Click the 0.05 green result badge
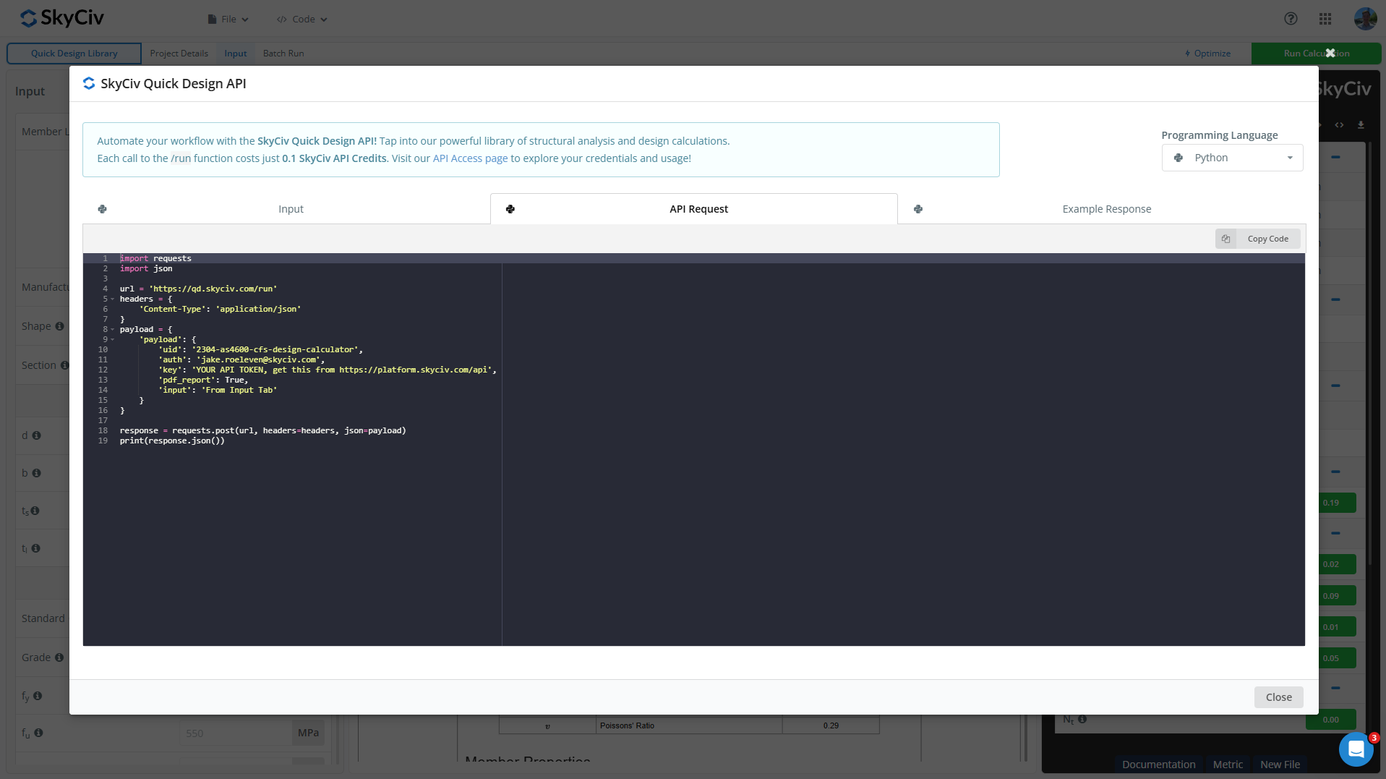Screen dimensions: 1386x779 1337,658
